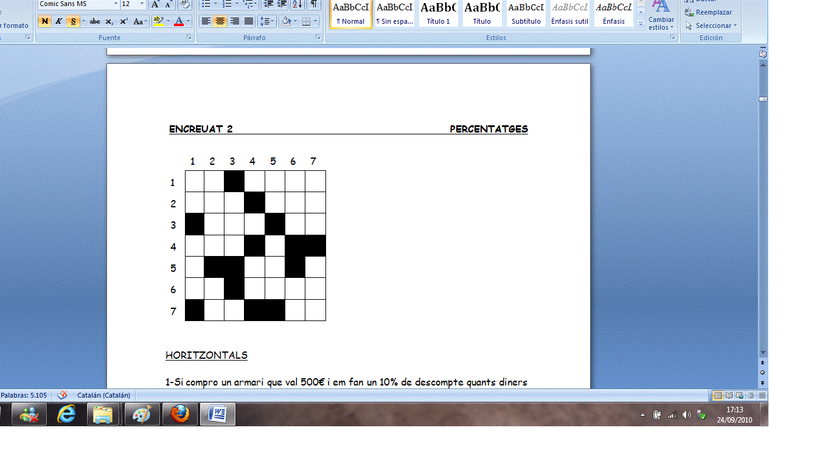Click the Catalán (Catalán) language indicator

tap(103, 395)
